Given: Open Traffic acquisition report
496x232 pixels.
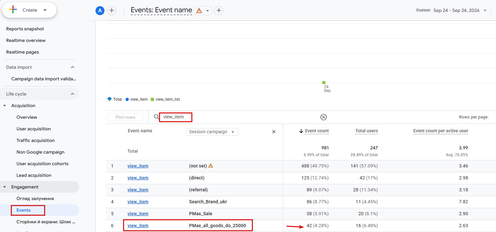Looking at the screenshot, I should [x=36, y=140].
